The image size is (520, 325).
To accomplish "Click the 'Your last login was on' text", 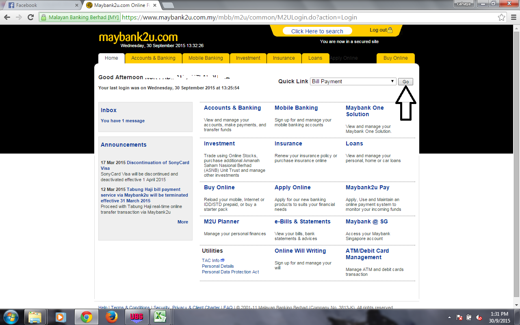I will [169, 88].
